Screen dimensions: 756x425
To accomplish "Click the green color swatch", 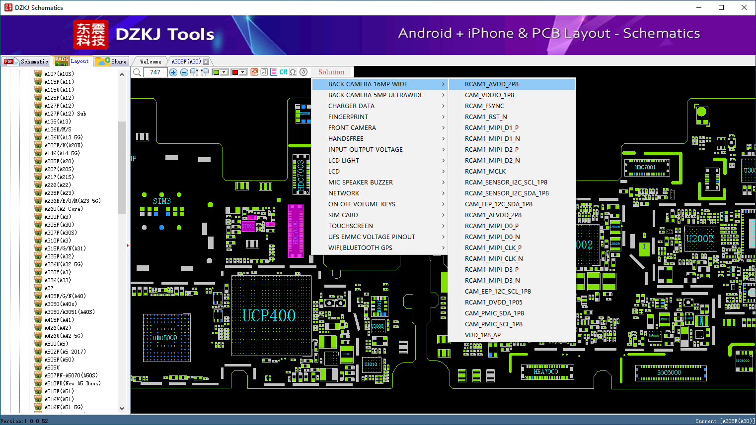I will pyautogui.click(x=216, y=72).
